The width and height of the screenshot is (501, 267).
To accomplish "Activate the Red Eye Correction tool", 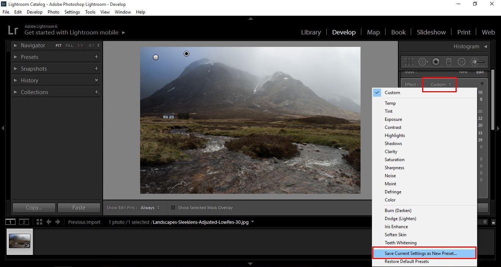I will coord(436,62).
